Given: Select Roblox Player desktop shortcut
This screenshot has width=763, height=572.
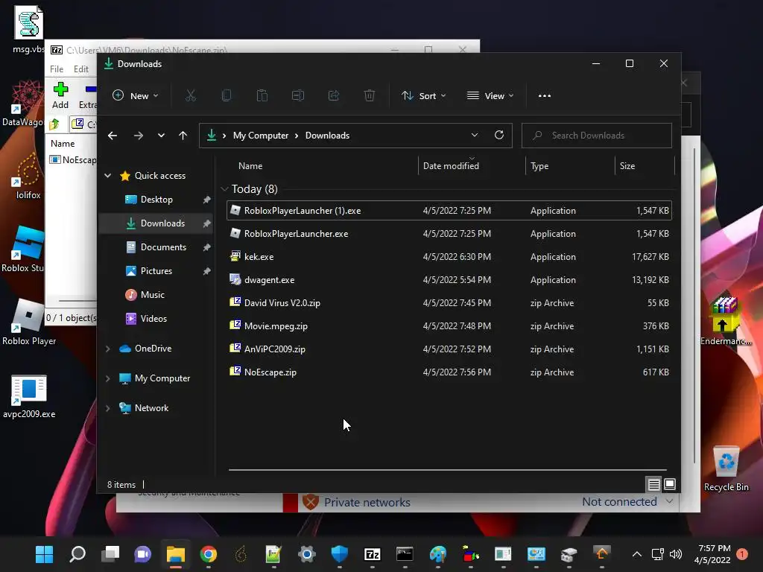Looking at the screenshot, I should [29, 322].
